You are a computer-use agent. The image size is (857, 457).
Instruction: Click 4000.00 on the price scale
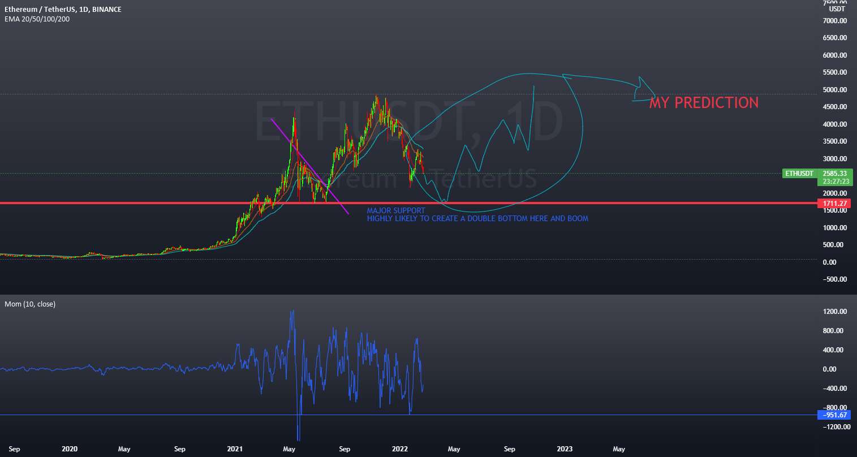point(834,124)
